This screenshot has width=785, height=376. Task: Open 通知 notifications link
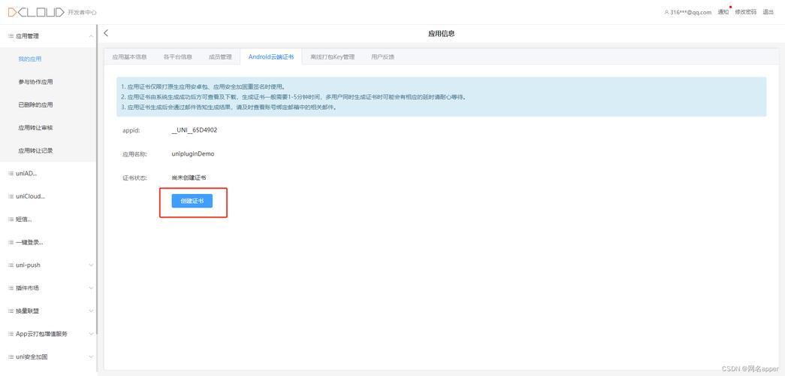(x=723, y=12)
